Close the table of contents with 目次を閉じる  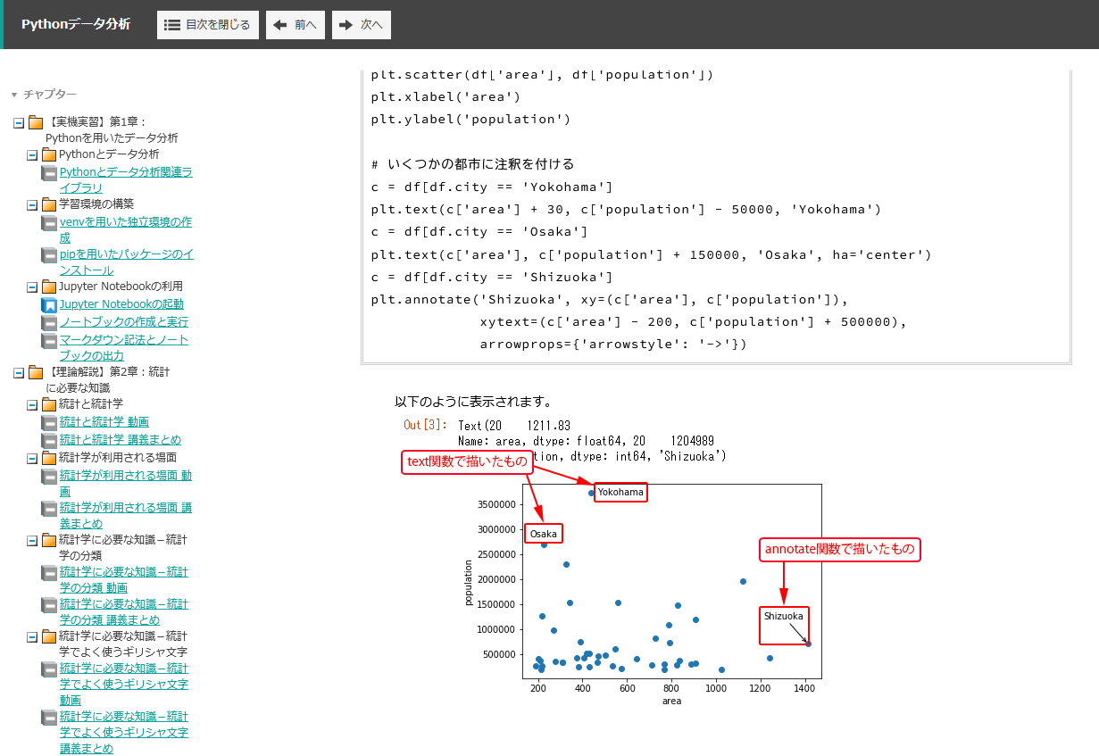point(208,25)
